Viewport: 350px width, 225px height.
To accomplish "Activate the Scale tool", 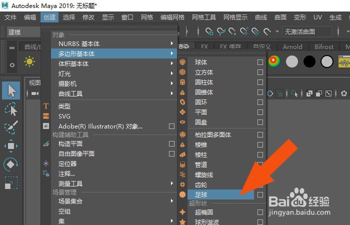I will tap(11, 183).
